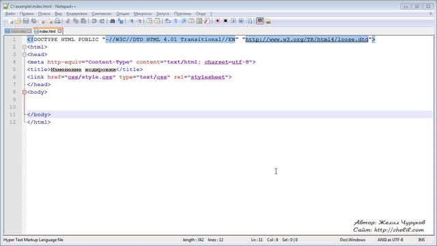
Task: Start macro recording with red dot
Action: click(x=217, y=21)
